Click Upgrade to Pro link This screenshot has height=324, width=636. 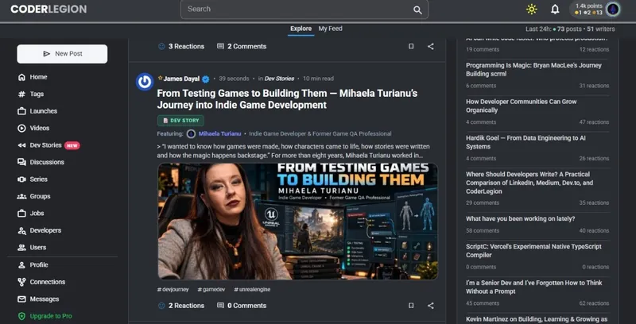coord(51,316)
